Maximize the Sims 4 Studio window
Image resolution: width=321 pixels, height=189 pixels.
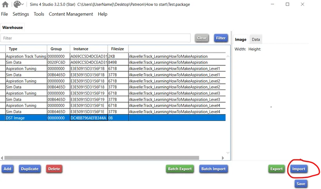click(x=287, y=4)
